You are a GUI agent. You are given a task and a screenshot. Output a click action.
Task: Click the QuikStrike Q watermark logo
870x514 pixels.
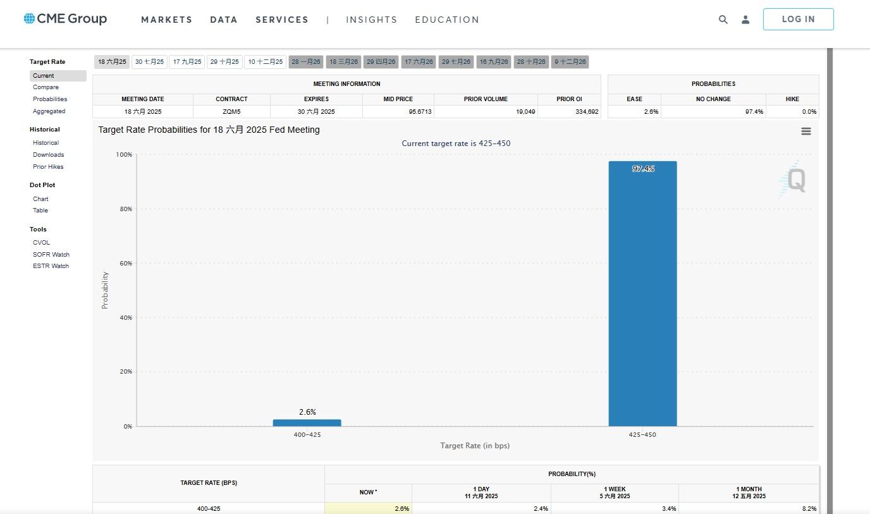793,180
